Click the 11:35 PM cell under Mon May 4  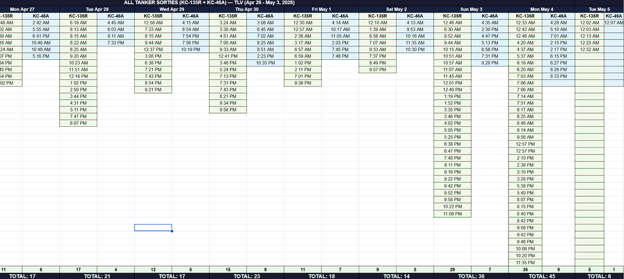(x=525, y=263)
